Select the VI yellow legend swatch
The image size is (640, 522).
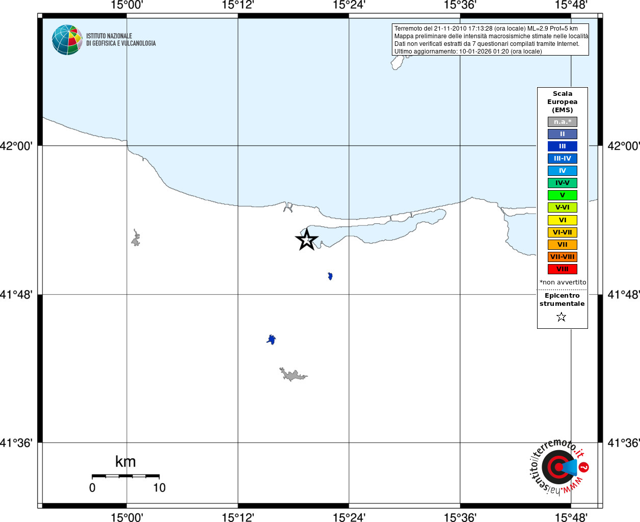tap(563, 220)
